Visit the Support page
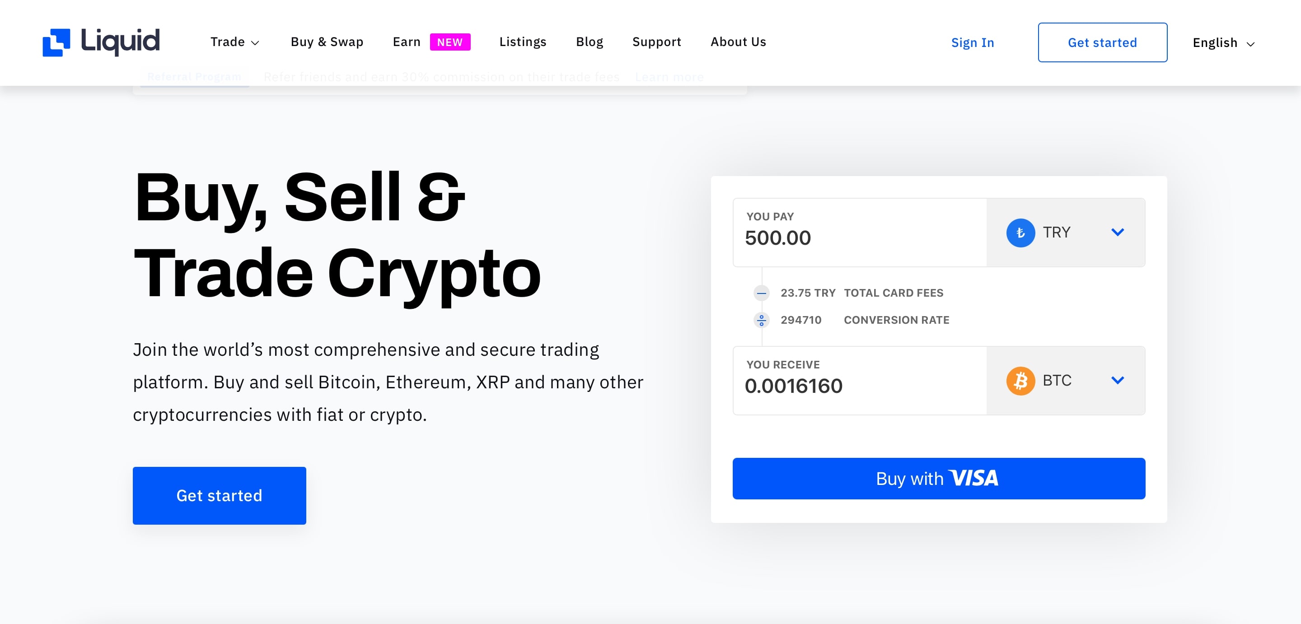1301x624 pixels. [656, 42]
